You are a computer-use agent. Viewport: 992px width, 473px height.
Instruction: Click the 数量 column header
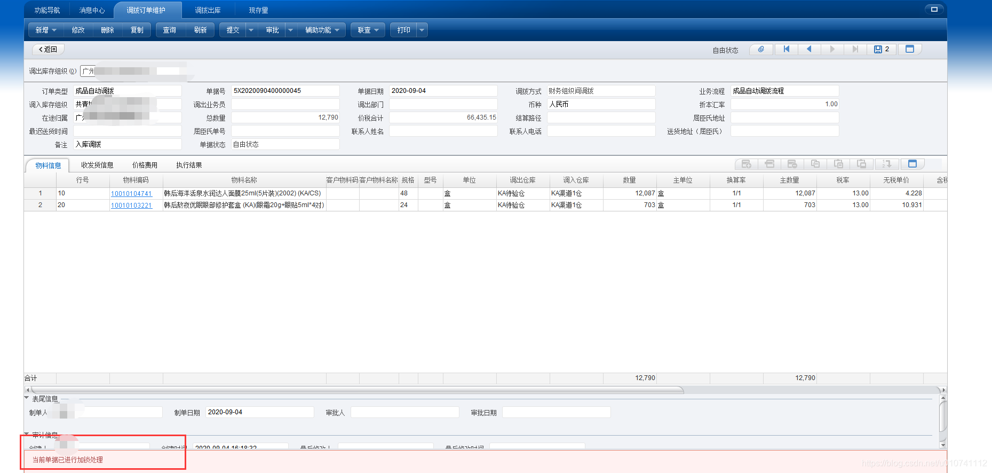click(630, 180)
